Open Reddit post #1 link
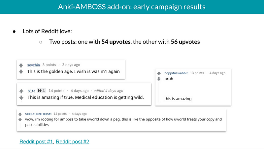This screenshot has height=149, width=264. (36, 142)
